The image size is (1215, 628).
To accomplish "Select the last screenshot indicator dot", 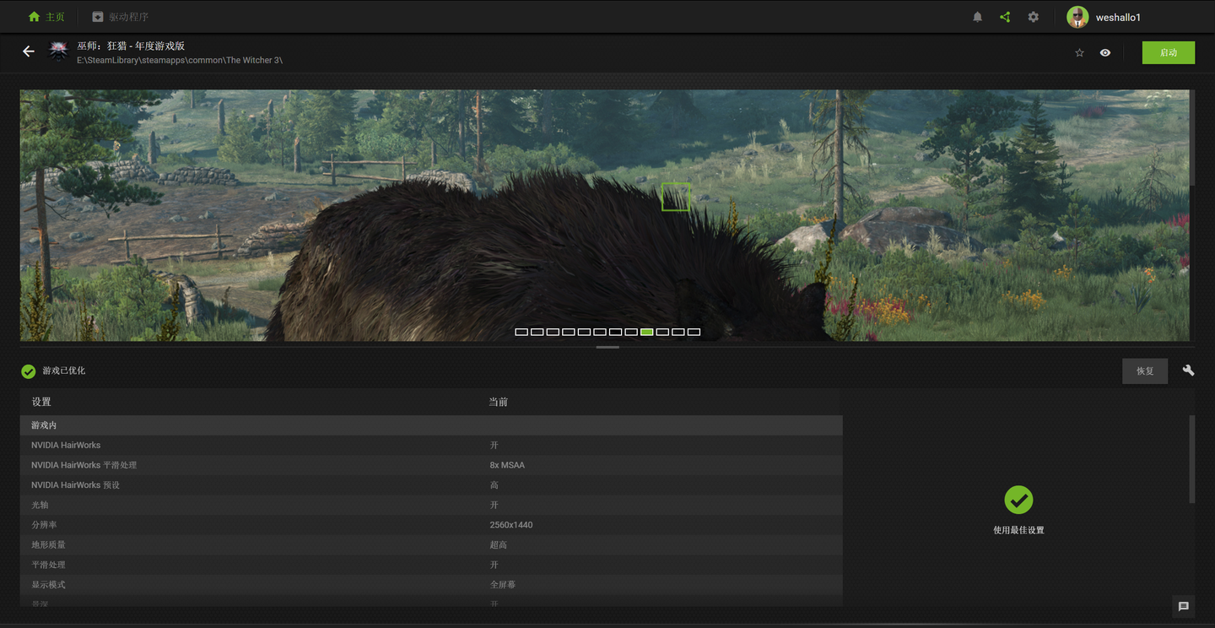I will tap(694, 333).
